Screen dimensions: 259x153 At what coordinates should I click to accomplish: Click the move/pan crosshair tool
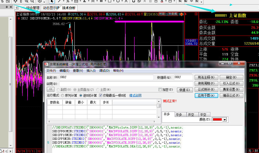(x=15, y=1)
